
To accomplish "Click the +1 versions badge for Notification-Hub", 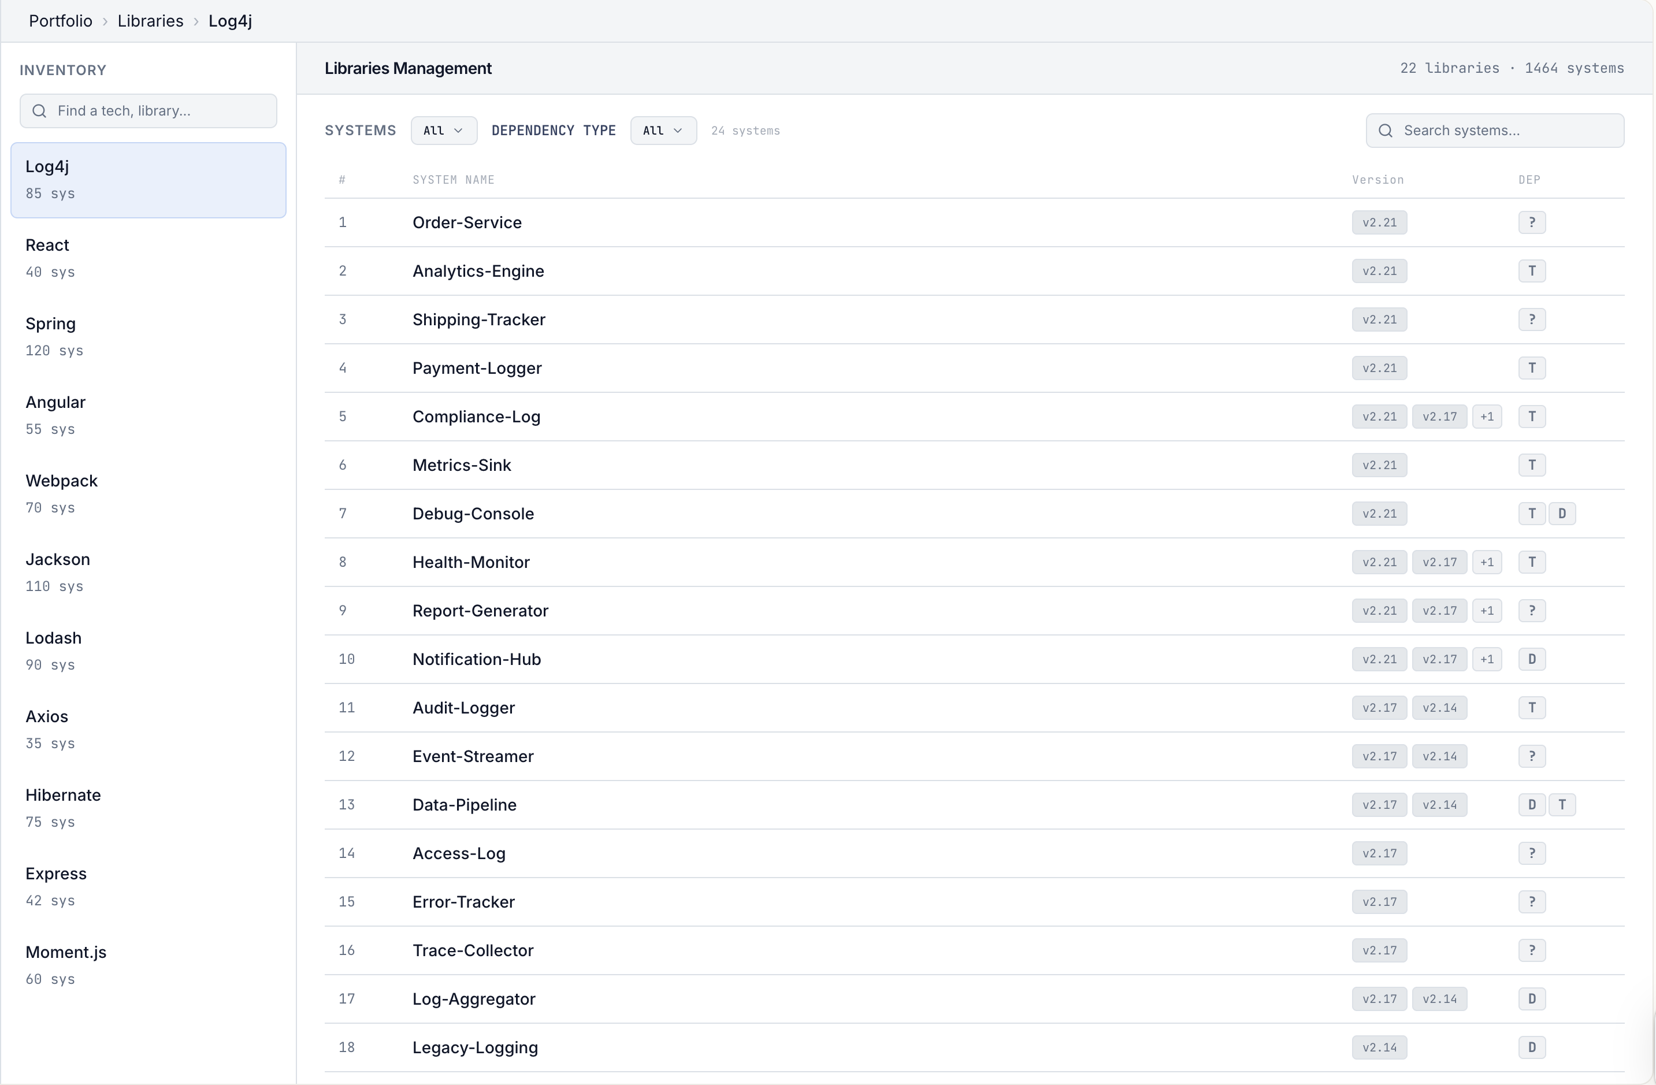I will (1487, 659).
